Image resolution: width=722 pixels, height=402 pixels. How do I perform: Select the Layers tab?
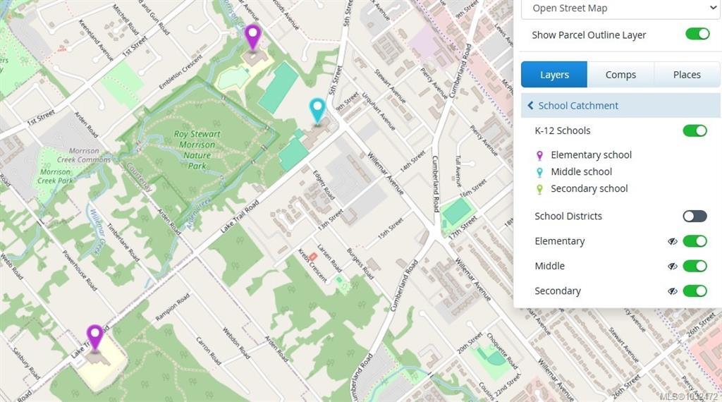click(x=554, y=75)
